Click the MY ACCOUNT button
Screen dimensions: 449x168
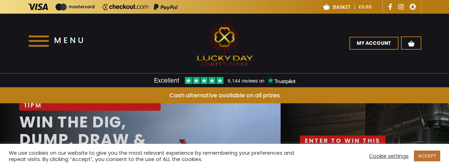point(374,43)
